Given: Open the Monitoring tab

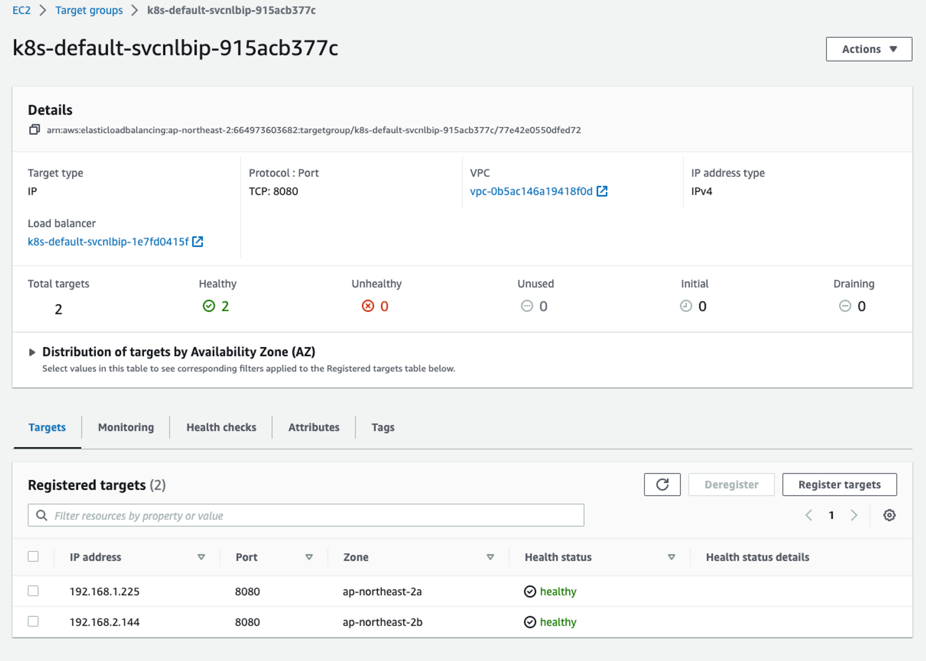Looking at the screenshot, I should [x=126, y=427].
